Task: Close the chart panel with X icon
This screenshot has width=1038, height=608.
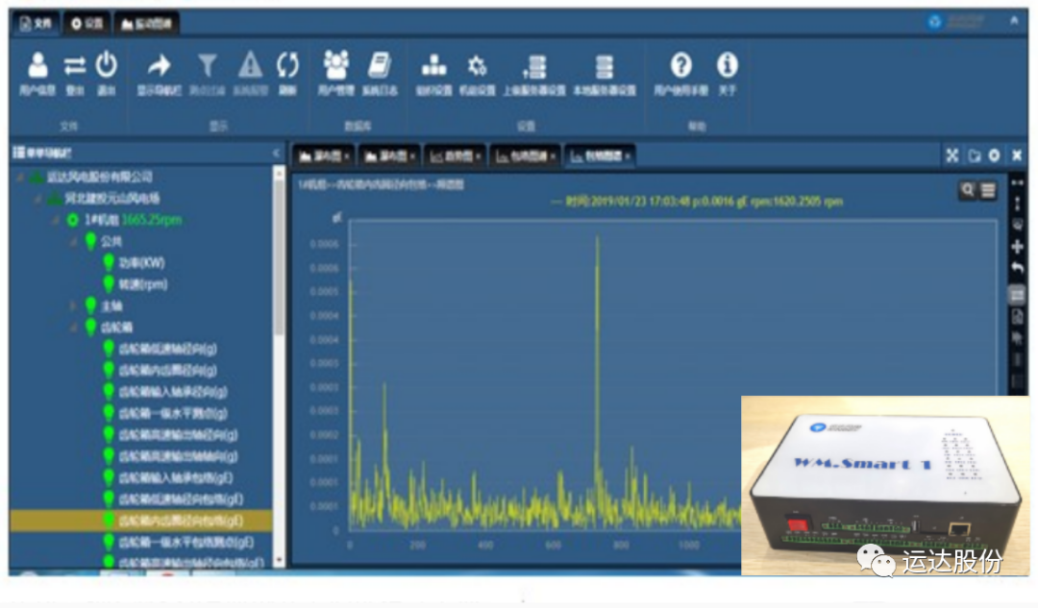Action: pyautogui.click(x=1017, y=156)
